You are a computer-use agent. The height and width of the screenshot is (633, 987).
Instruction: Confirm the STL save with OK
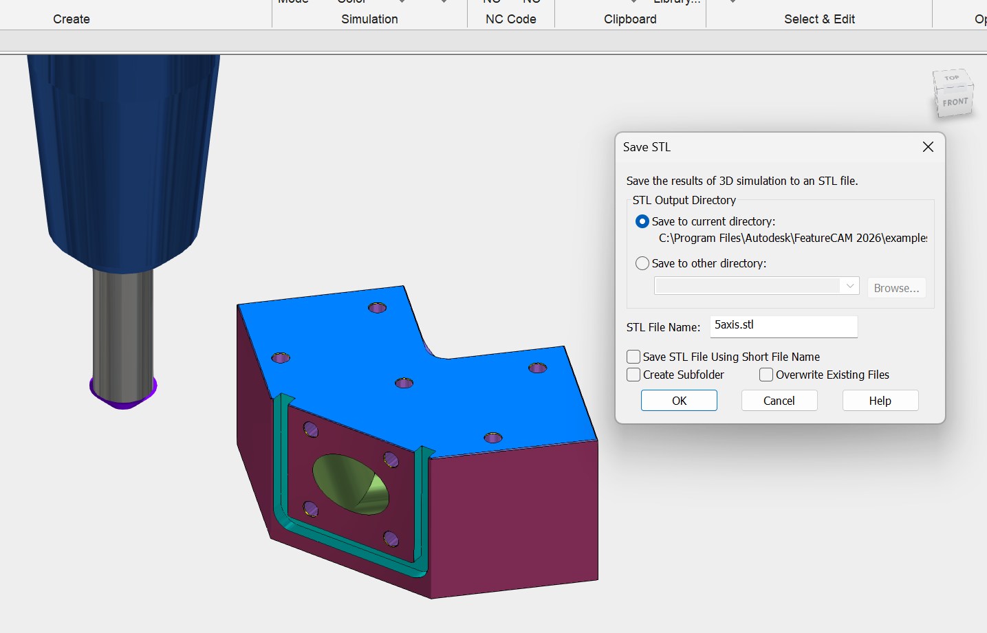(679, 401)
